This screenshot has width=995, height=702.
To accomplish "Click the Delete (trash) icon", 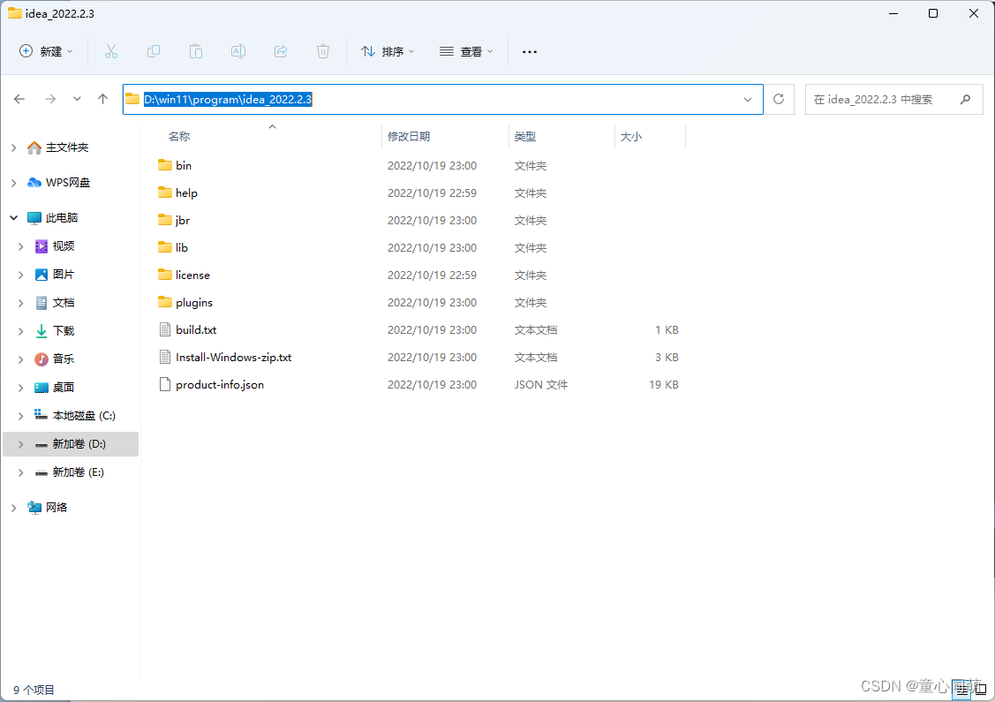I will click(x=322, y=51).
